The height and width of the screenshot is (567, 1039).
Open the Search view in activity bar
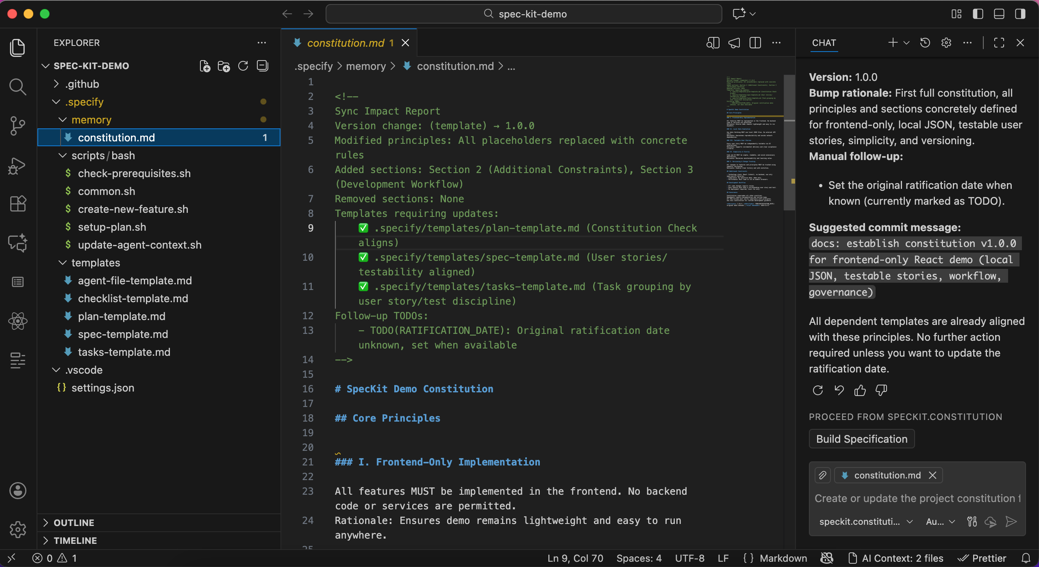[x=17, y=87]
